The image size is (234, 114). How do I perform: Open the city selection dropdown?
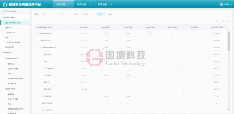(x=64, y=14)
